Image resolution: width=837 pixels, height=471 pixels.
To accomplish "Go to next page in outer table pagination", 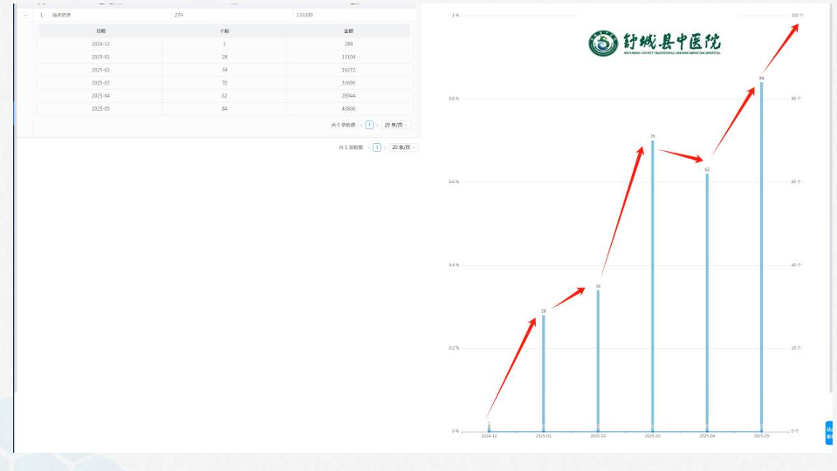I will pos(386,147).
